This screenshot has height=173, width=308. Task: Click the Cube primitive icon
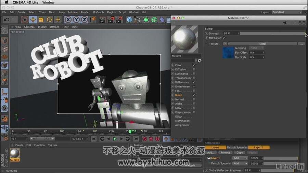(x=129, y=19)
